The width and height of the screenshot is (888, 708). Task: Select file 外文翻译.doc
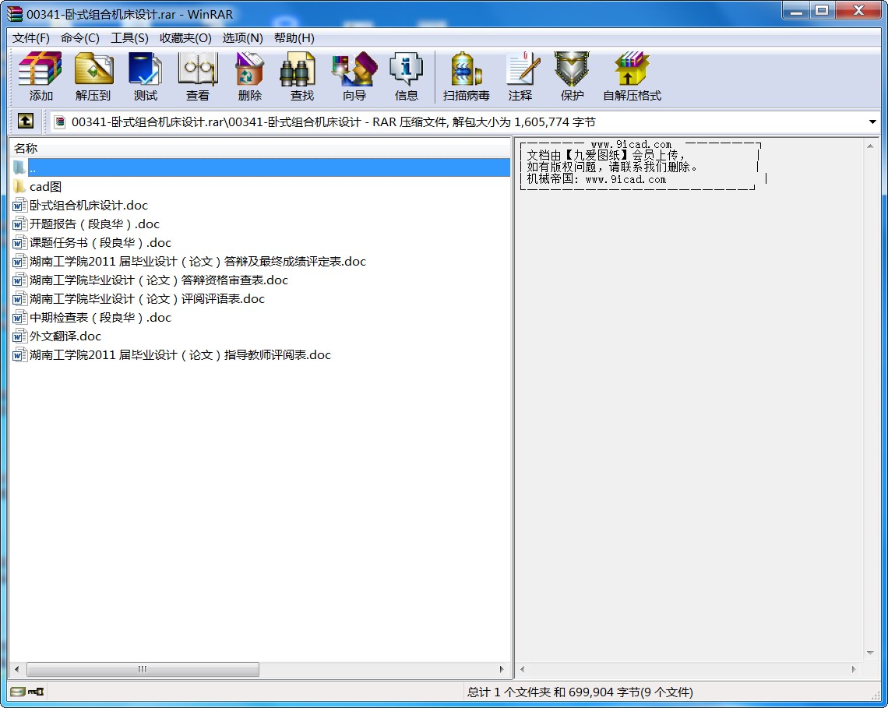(x=65, y=336)
